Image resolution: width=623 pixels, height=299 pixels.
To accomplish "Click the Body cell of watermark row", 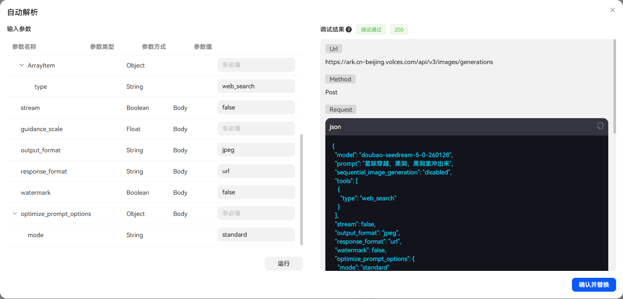I will coord(180,193).
